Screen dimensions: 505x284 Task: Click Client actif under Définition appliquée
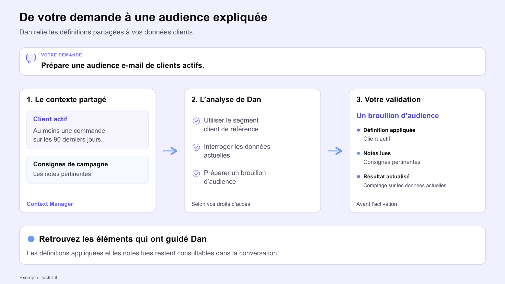tap(377, 139)
